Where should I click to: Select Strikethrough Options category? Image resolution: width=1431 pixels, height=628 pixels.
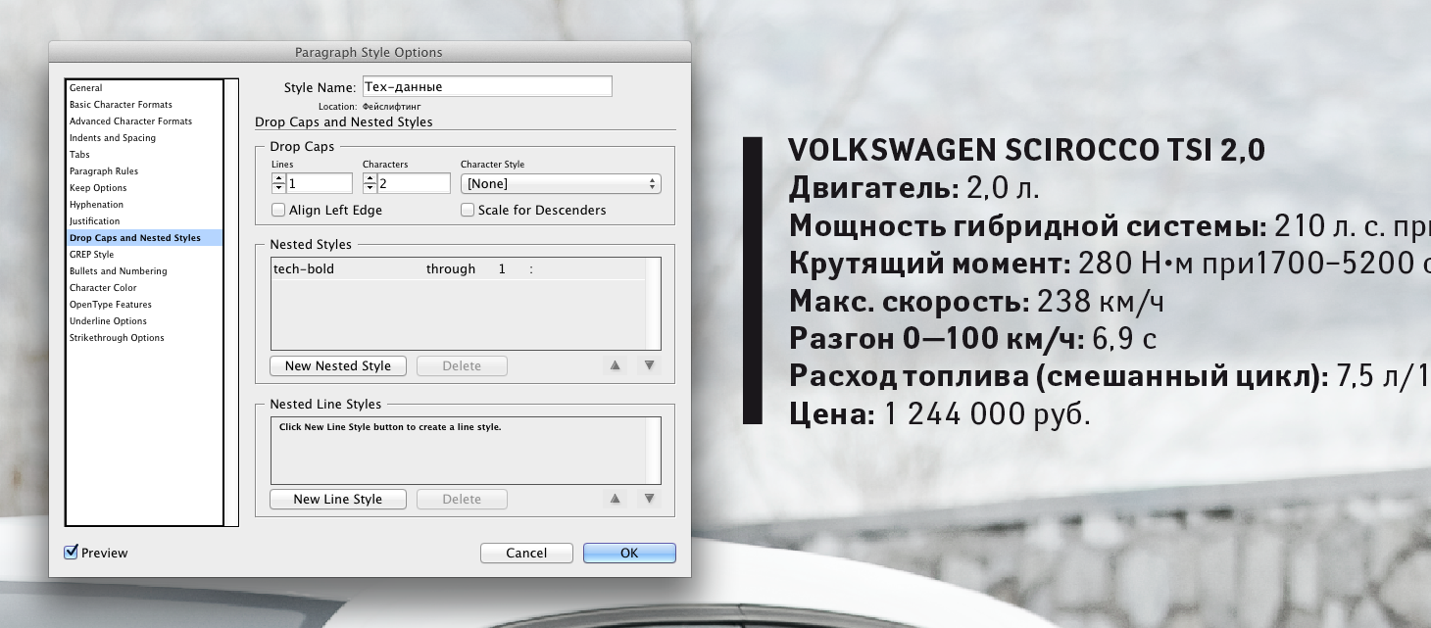point(144,338)
